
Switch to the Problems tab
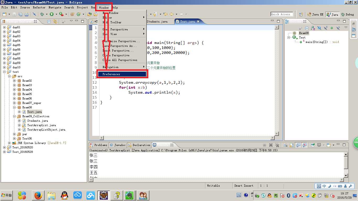click(98, 145)
